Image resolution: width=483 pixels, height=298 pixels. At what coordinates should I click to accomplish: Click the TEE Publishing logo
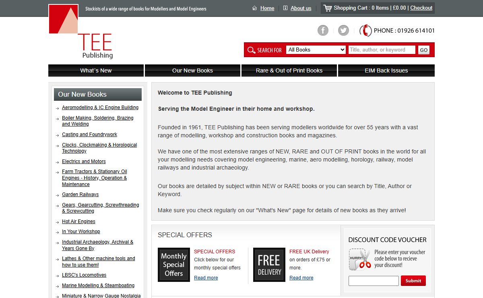(80, 32)
